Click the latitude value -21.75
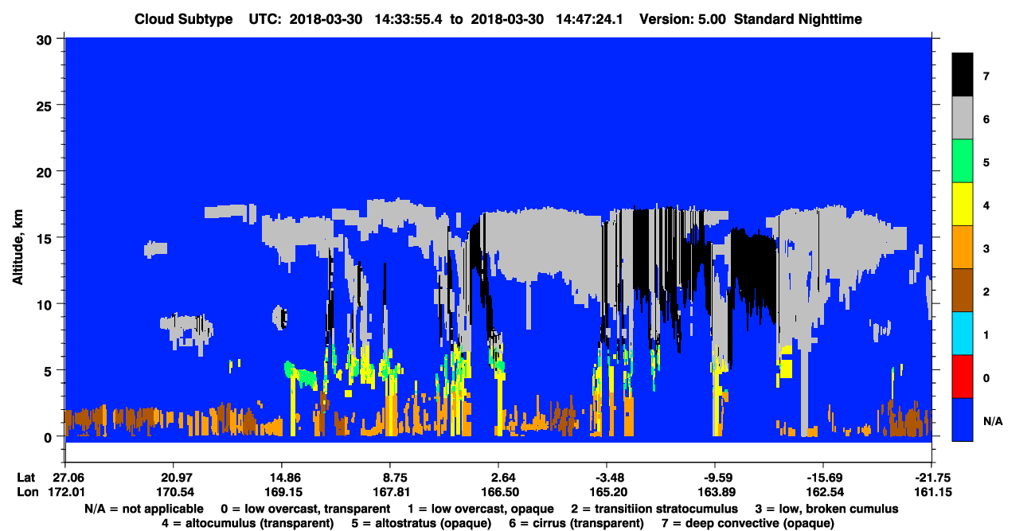This screenshot has height=531, width=1035. click(931, 478)
